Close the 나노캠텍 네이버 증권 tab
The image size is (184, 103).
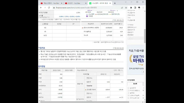(110, 3)
